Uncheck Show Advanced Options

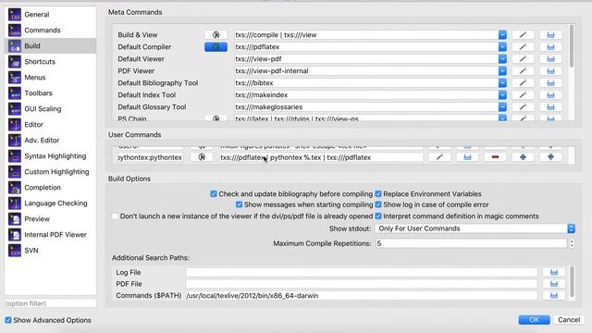click(x=8, y=320)
